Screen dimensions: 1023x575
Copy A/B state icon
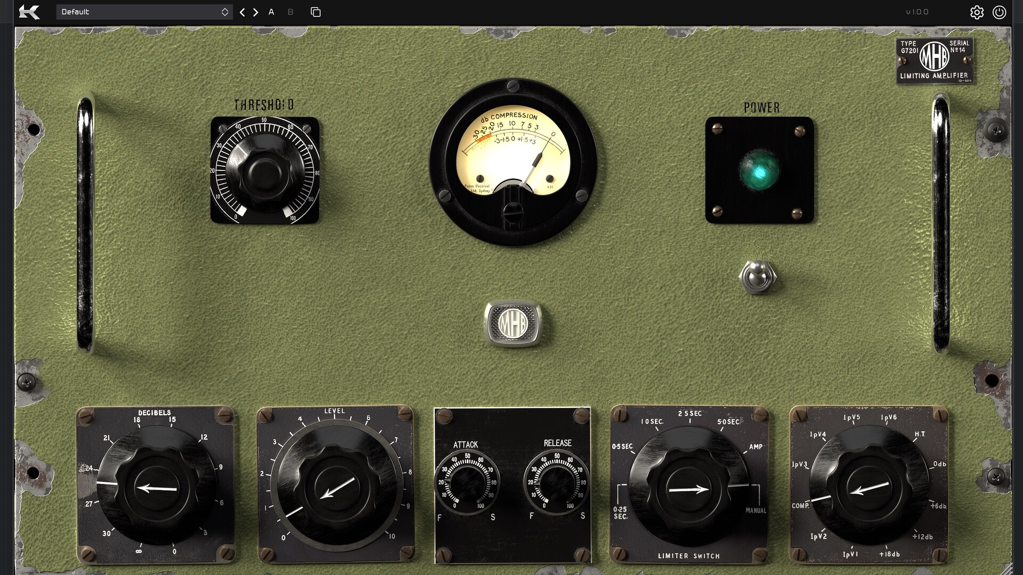click(x=315, y=12)
